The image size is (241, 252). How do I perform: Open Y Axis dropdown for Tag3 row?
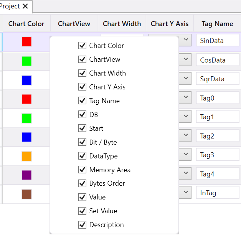click(186, 155)
